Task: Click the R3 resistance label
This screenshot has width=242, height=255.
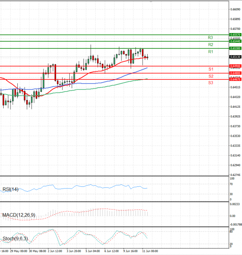Action: point(211,37)
